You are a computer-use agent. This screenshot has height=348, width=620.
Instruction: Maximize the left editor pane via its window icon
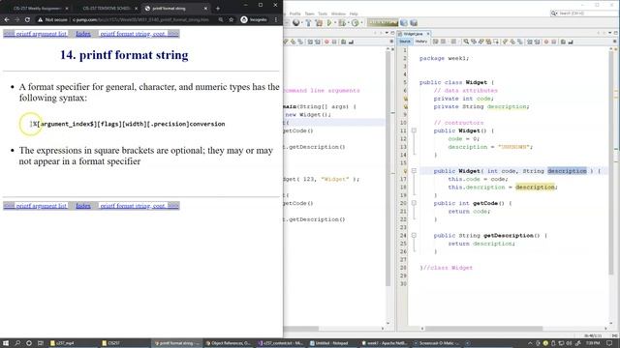(392, 33)
